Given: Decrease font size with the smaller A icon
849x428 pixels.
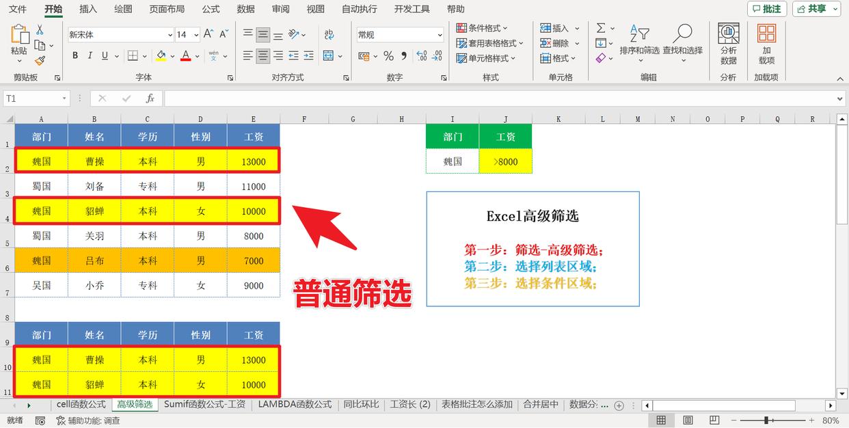Looking at the screenshot, I should 224,34.
